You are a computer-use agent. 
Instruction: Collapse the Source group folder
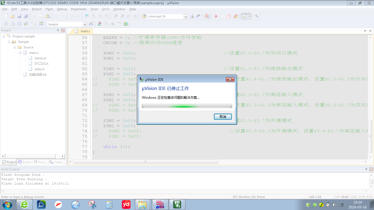tap(15, 47)
